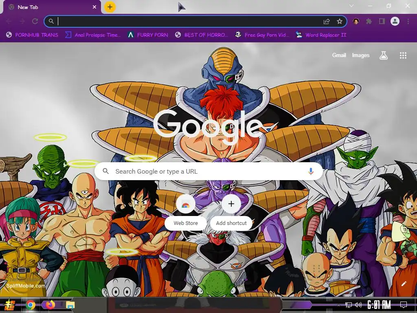
Task: Click the Search Google or type a URL box
Action: coord(209,172)
